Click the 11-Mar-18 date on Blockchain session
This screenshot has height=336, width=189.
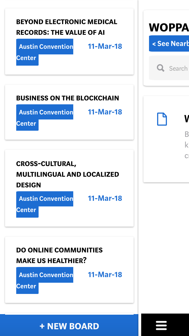pyautogui.click(x=105, y=112)
